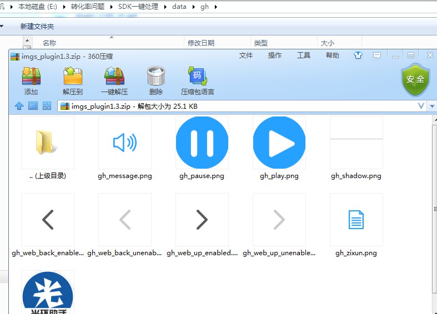Open the 操作 menu in 360压缩
Viewport: 437px width, 314px height.
pyautogui.click(x=275, y=55)
